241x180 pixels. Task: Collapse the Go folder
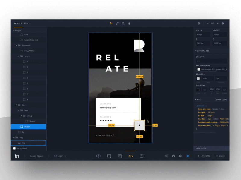(16, 105)
